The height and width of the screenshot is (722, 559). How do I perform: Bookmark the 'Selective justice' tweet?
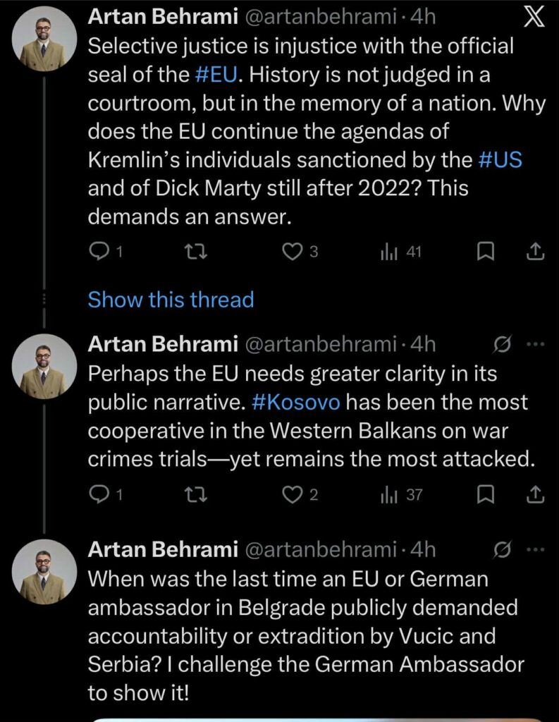point(485,252)
